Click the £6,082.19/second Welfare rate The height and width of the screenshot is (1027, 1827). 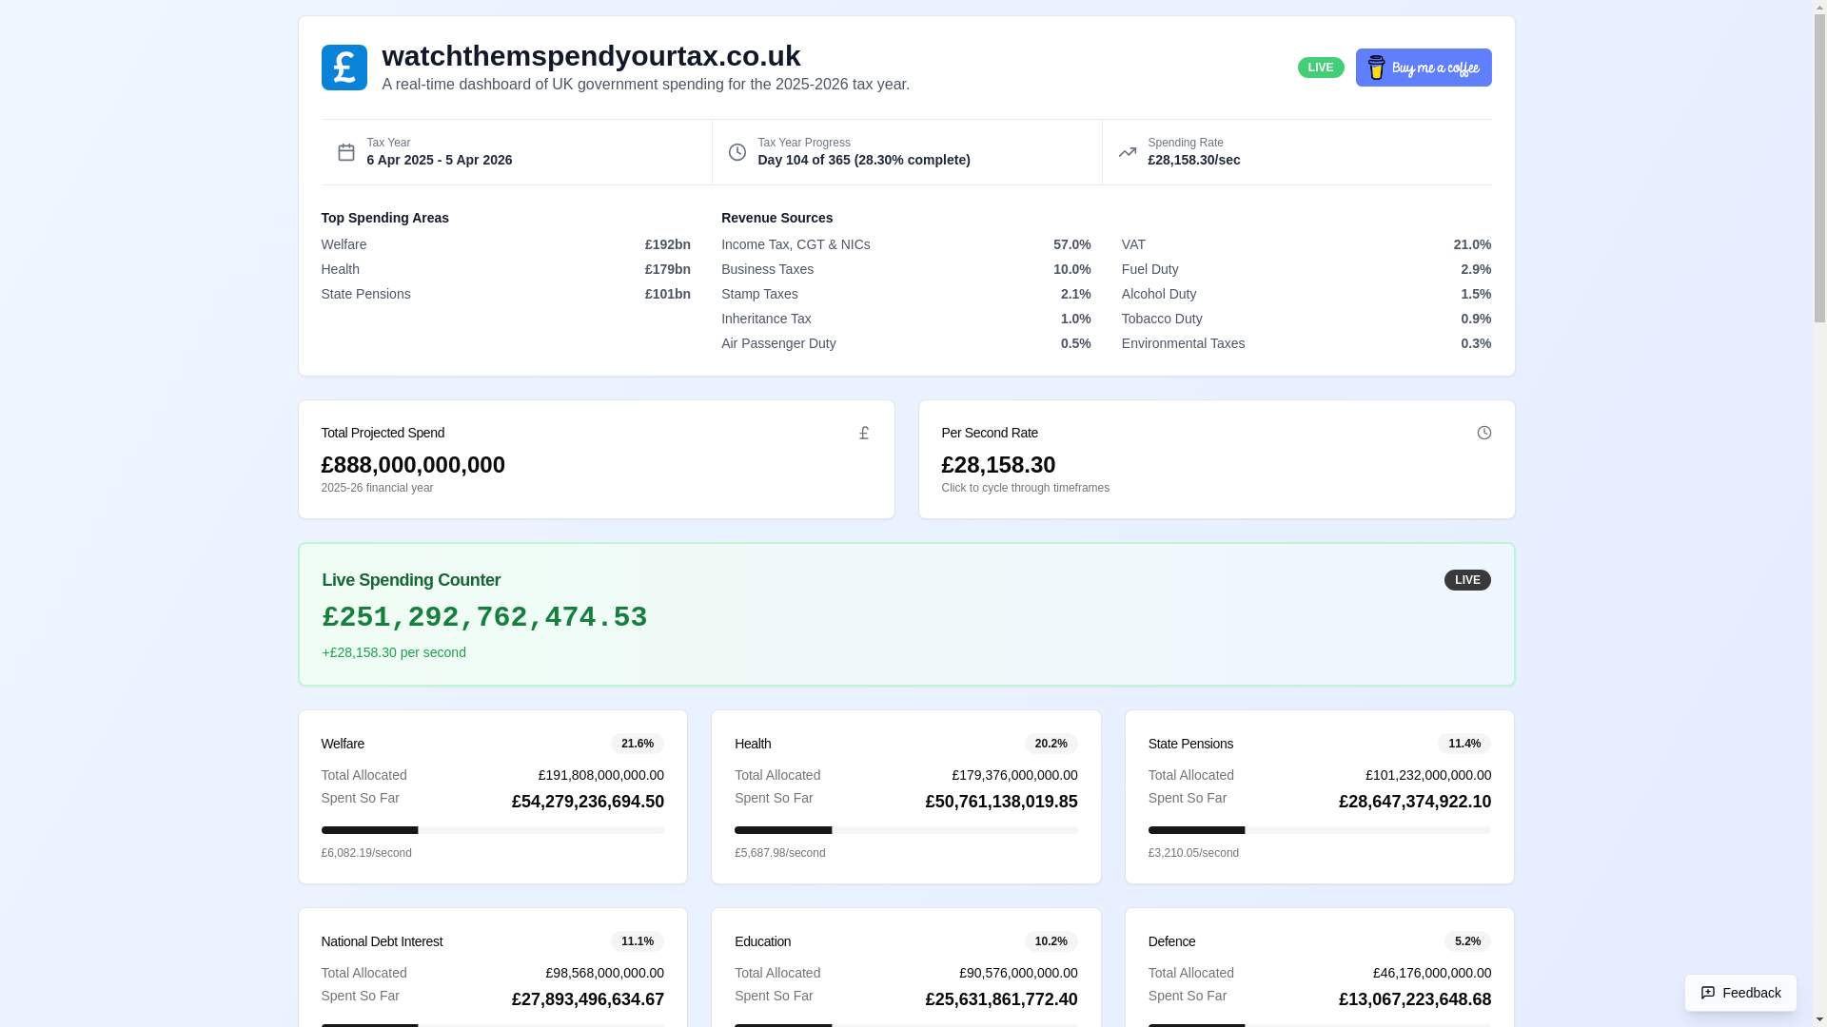click(365, 853)
